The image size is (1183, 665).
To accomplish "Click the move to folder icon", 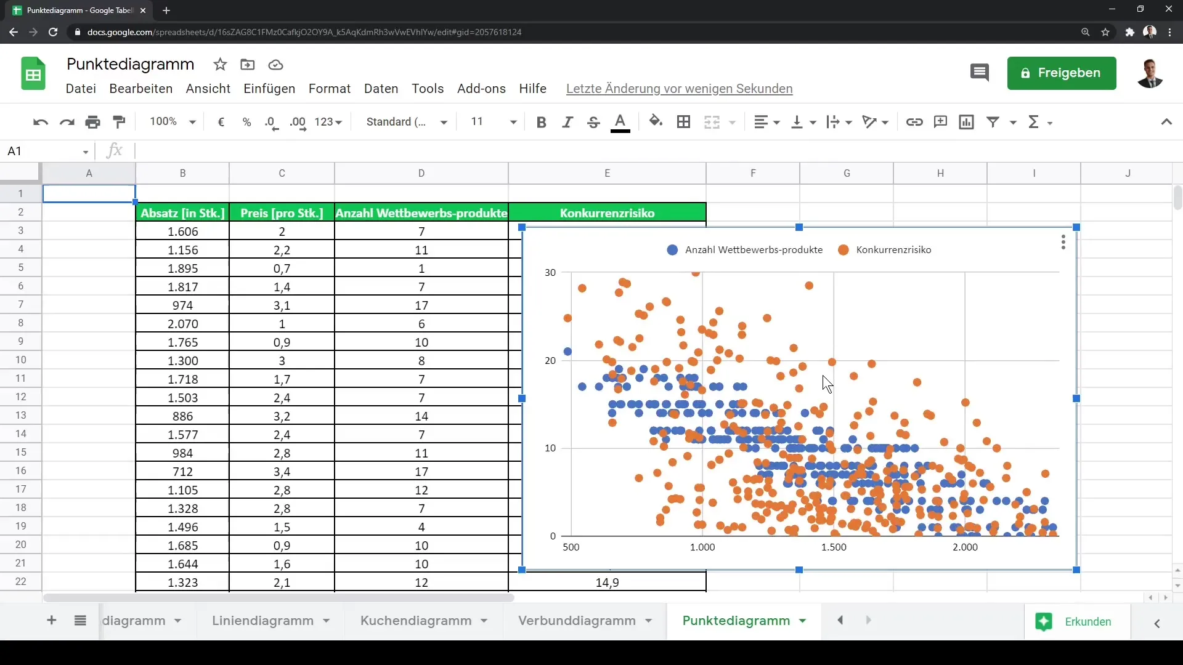I will click(248, 65).
